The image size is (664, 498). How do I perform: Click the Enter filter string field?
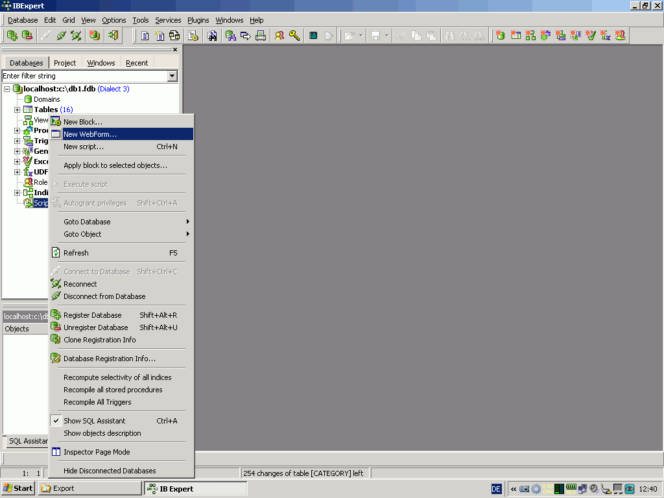click(x=85, y=77)
